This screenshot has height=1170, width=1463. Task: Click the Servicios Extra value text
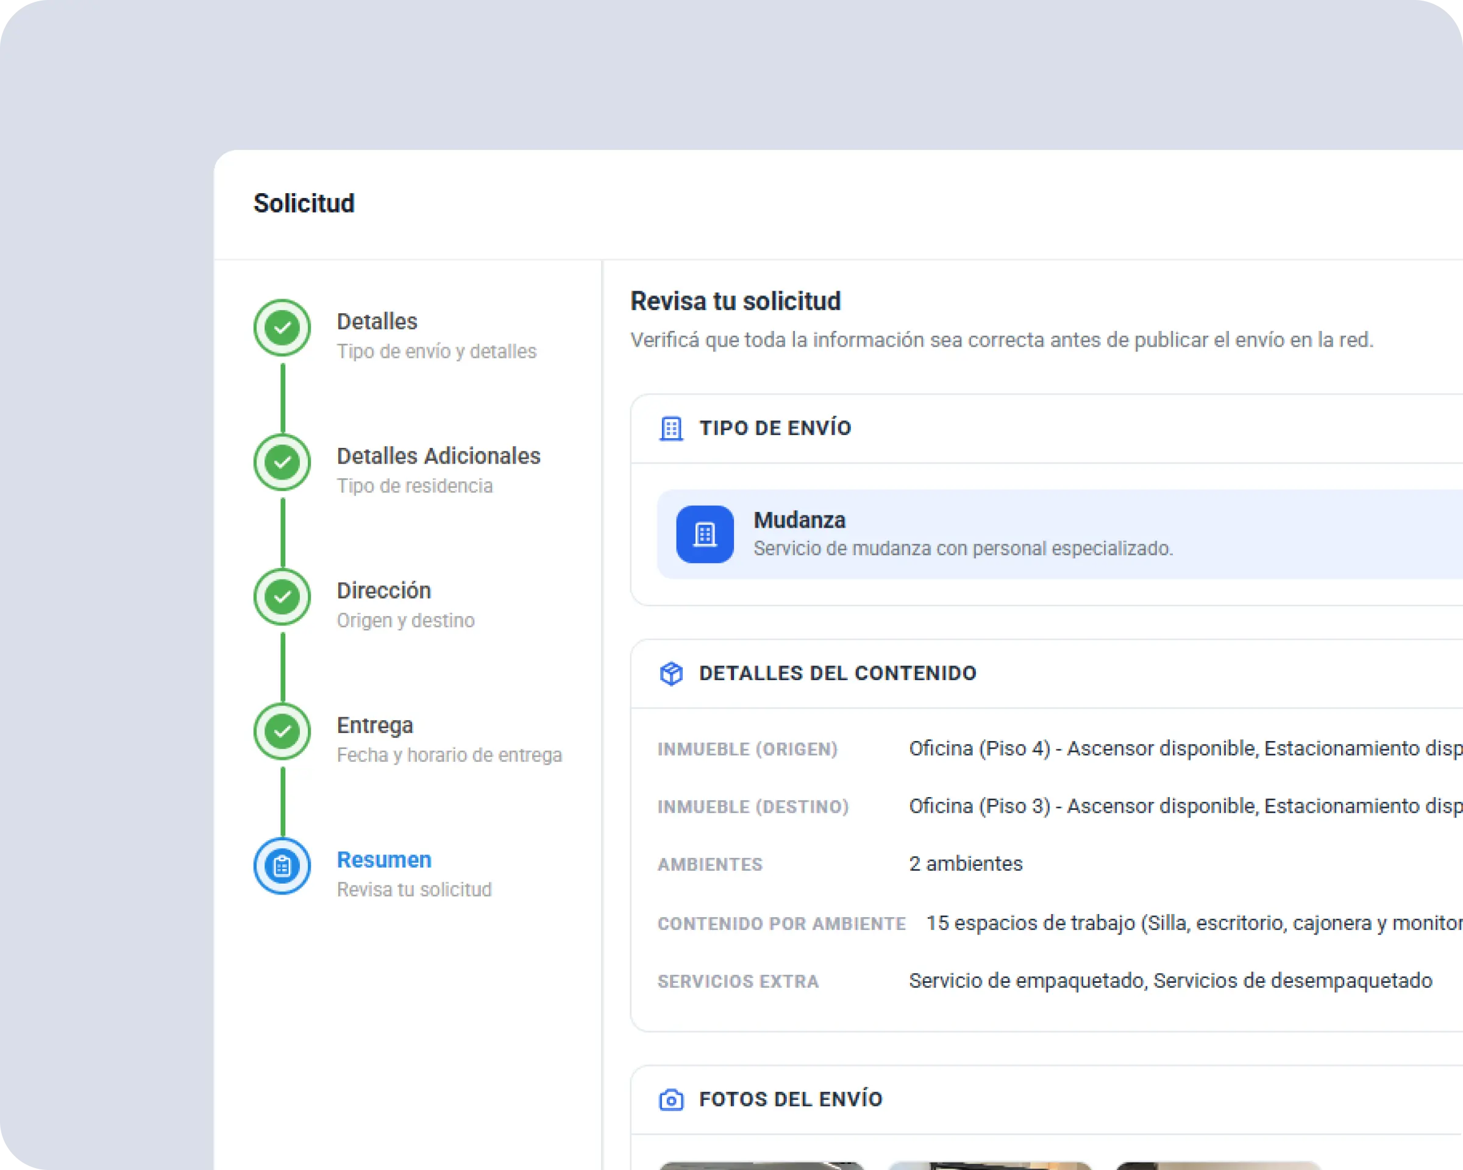(1170, 980)
